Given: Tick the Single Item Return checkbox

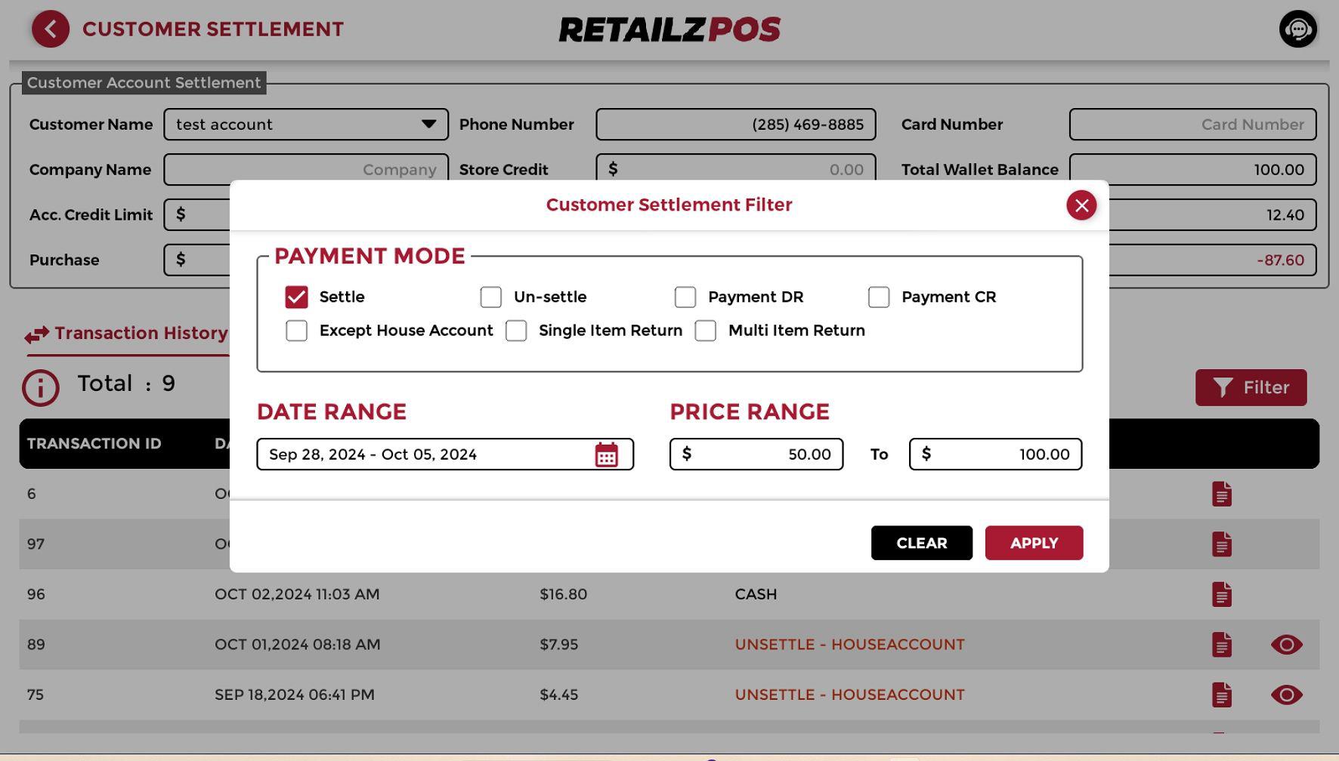Looking at the screenshot, I should pos(516,331).
